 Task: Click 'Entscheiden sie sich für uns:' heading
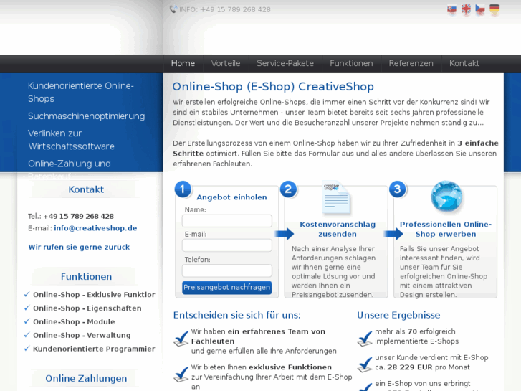236,316
